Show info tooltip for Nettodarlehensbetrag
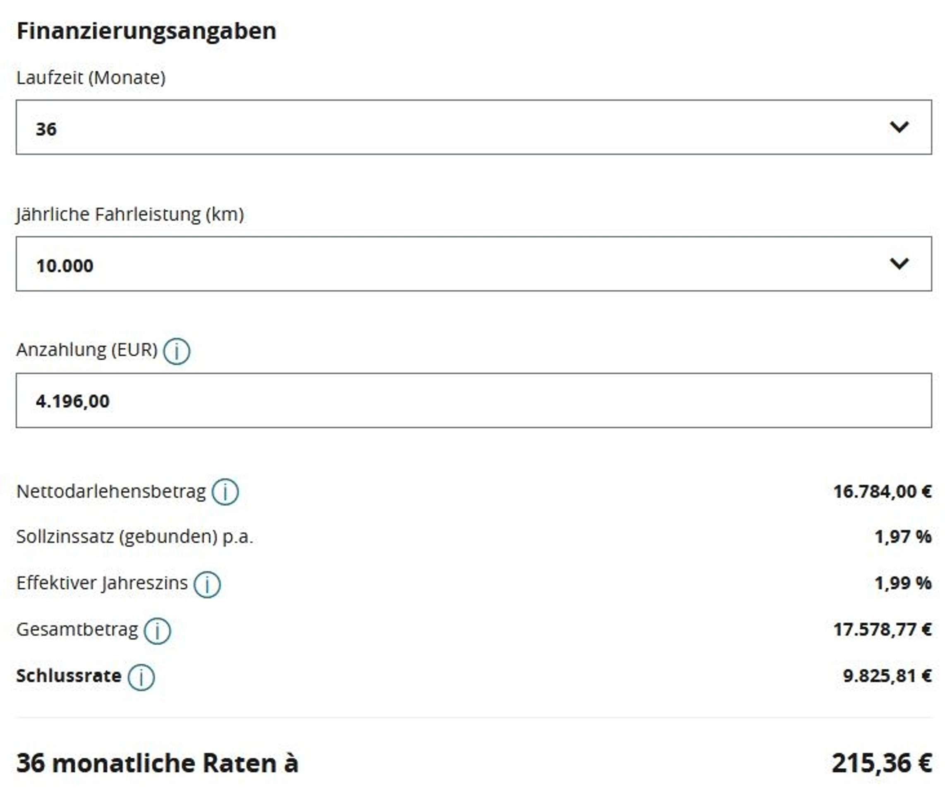Image resolution: width=945 pixels, height=794 pixels. [225, 492]
